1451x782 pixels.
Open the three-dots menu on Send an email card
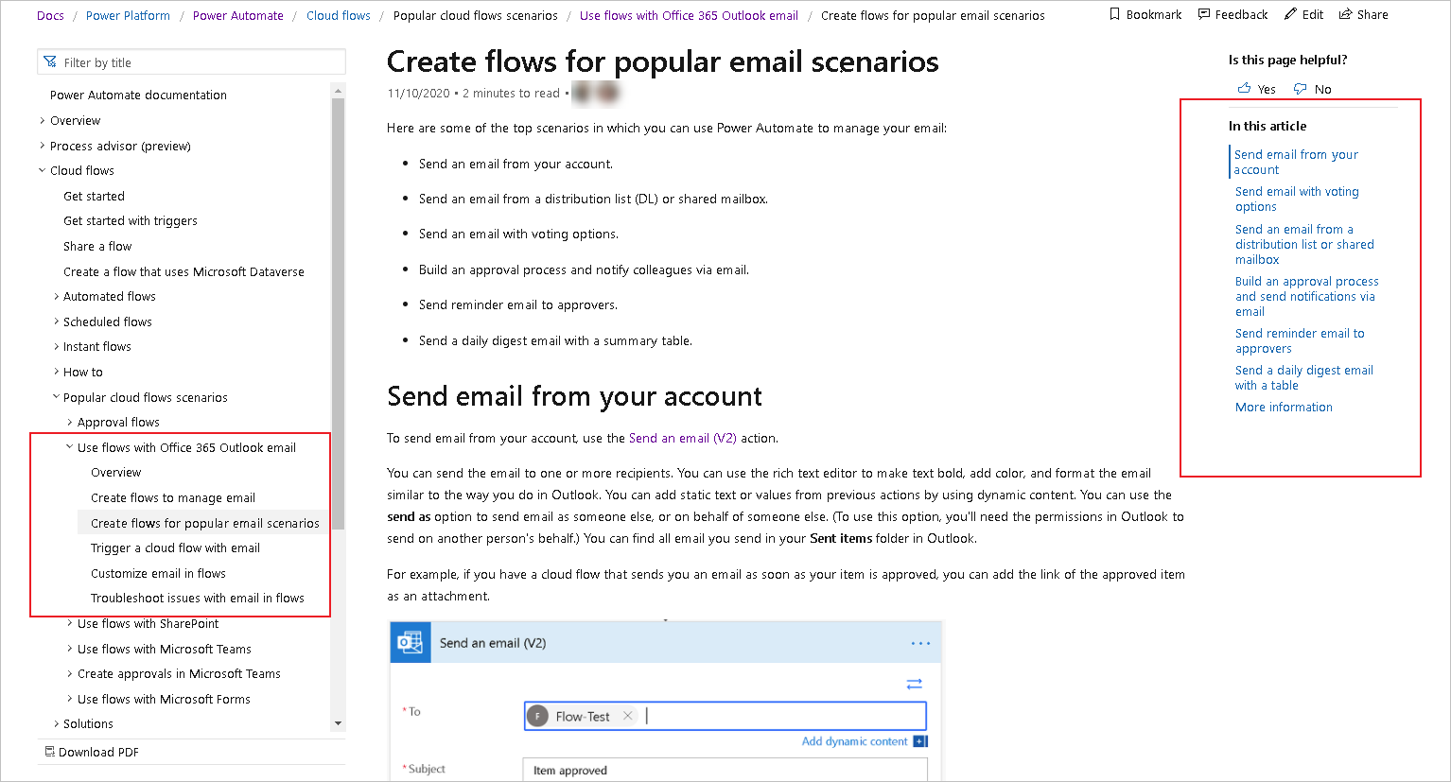tap(920, 643)
